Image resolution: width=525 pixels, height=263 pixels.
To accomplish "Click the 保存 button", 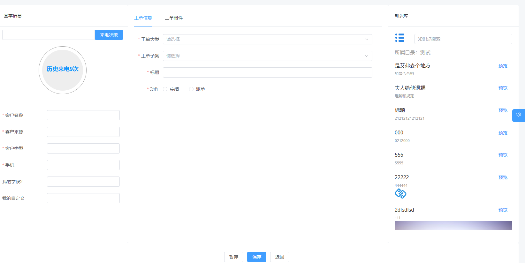I will [x=257, y=257].
